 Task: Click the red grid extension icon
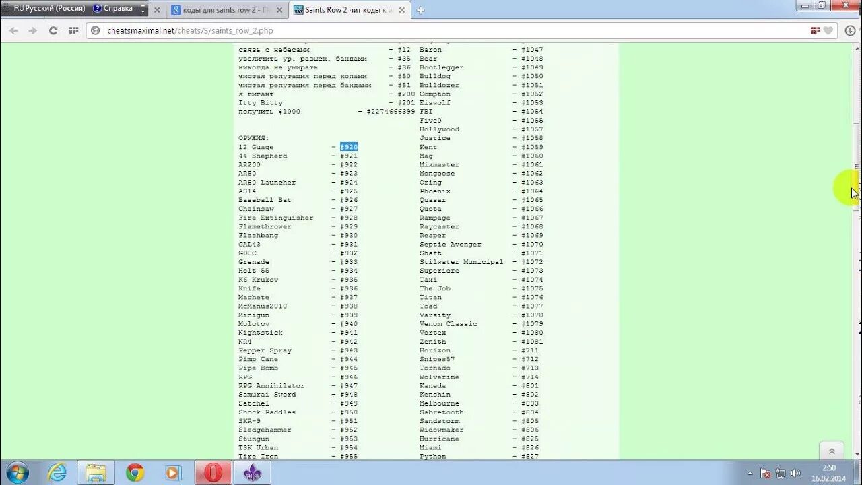tap(815, 30)
